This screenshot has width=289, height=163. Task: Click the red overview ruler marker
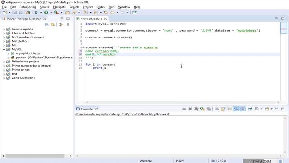(x=284, y=29)
